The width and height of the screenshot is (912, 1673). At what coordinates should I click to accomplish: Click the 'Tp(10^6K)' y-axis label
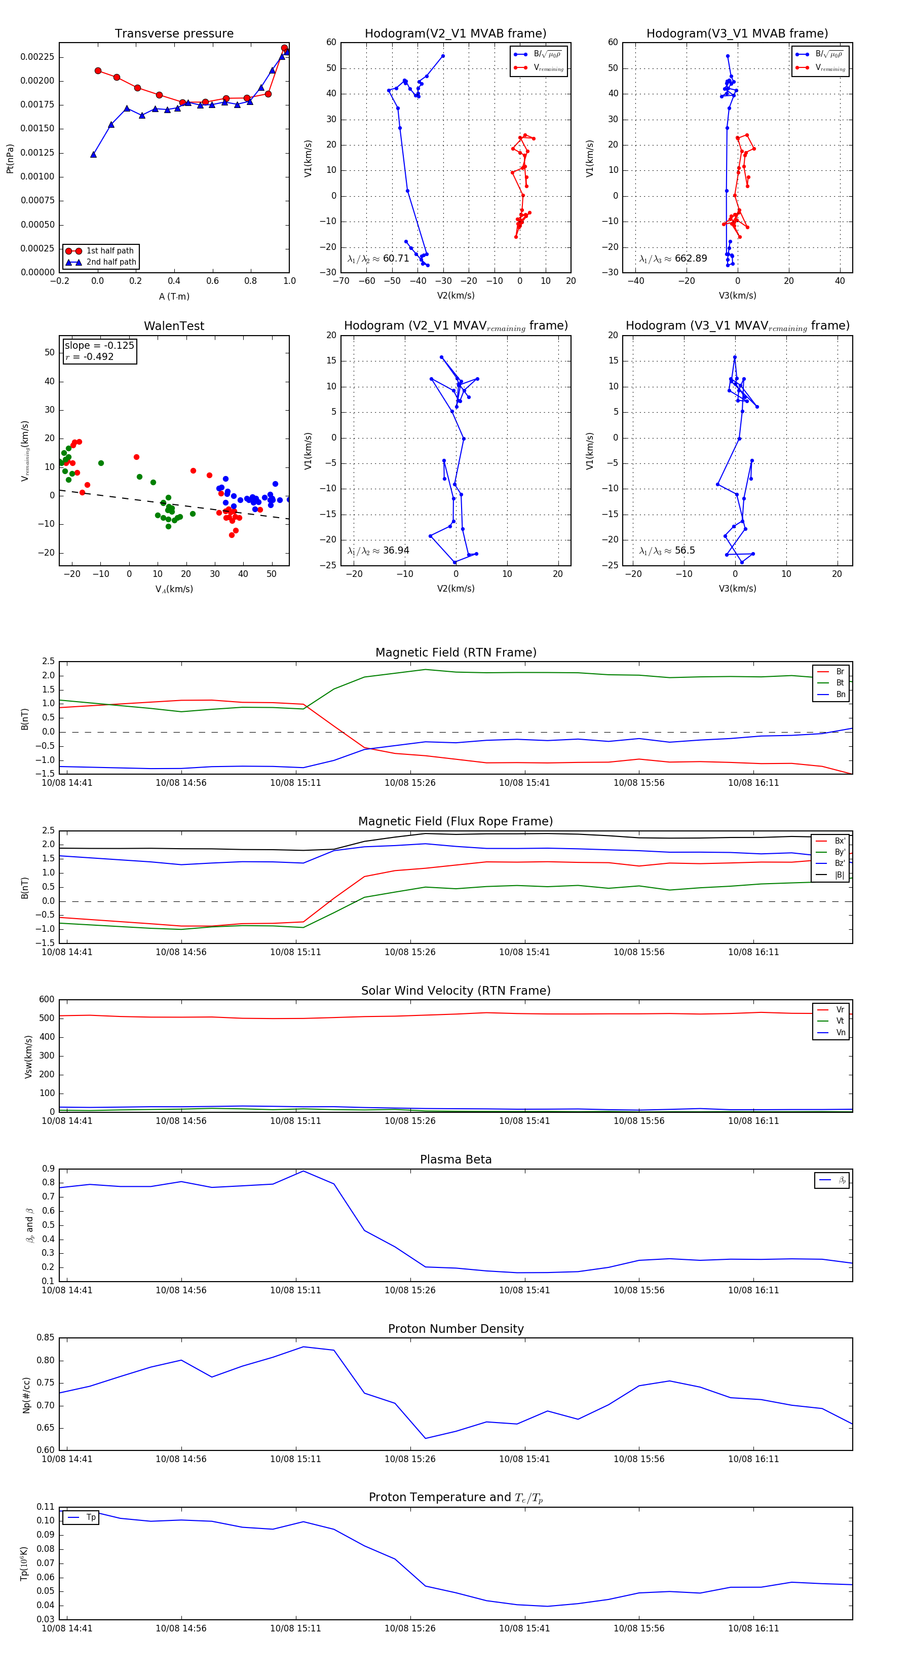tap(24, 1563)
